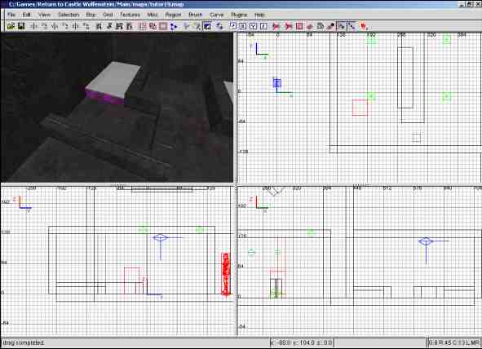Click the 'drag completed' status text
This screenshot has width=482, height=349.
pos(24,342)
